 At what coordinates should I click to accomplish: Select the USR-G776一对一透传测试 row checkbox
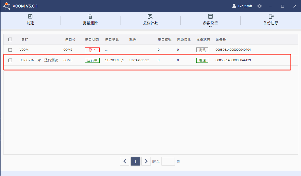point(10,60)
